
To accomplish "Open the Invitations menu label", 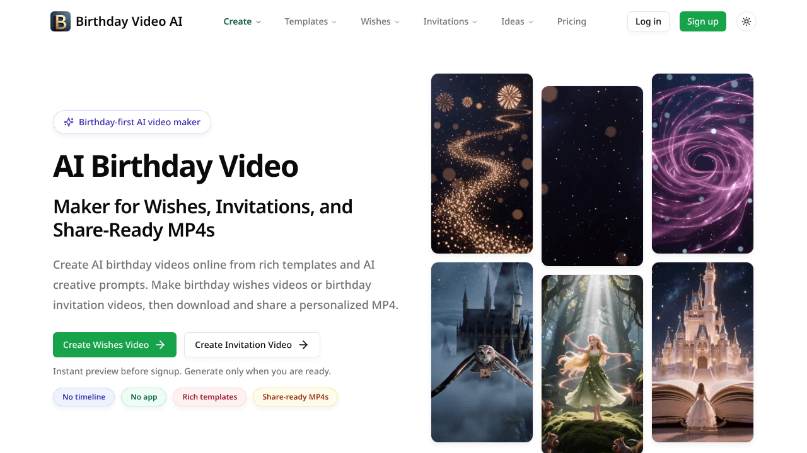I will click(446, 21).
